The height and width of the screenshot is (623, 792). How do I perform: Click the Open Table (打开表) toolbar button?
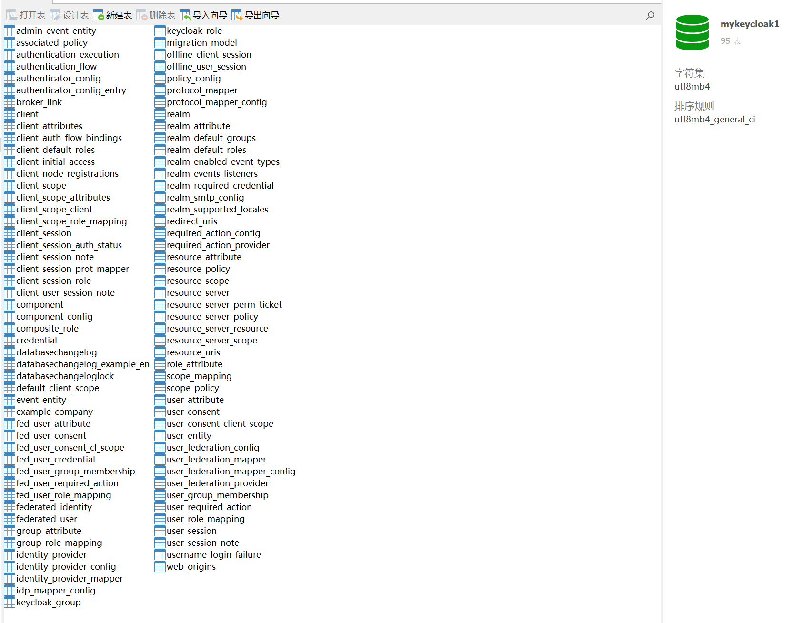pos(26,15)
